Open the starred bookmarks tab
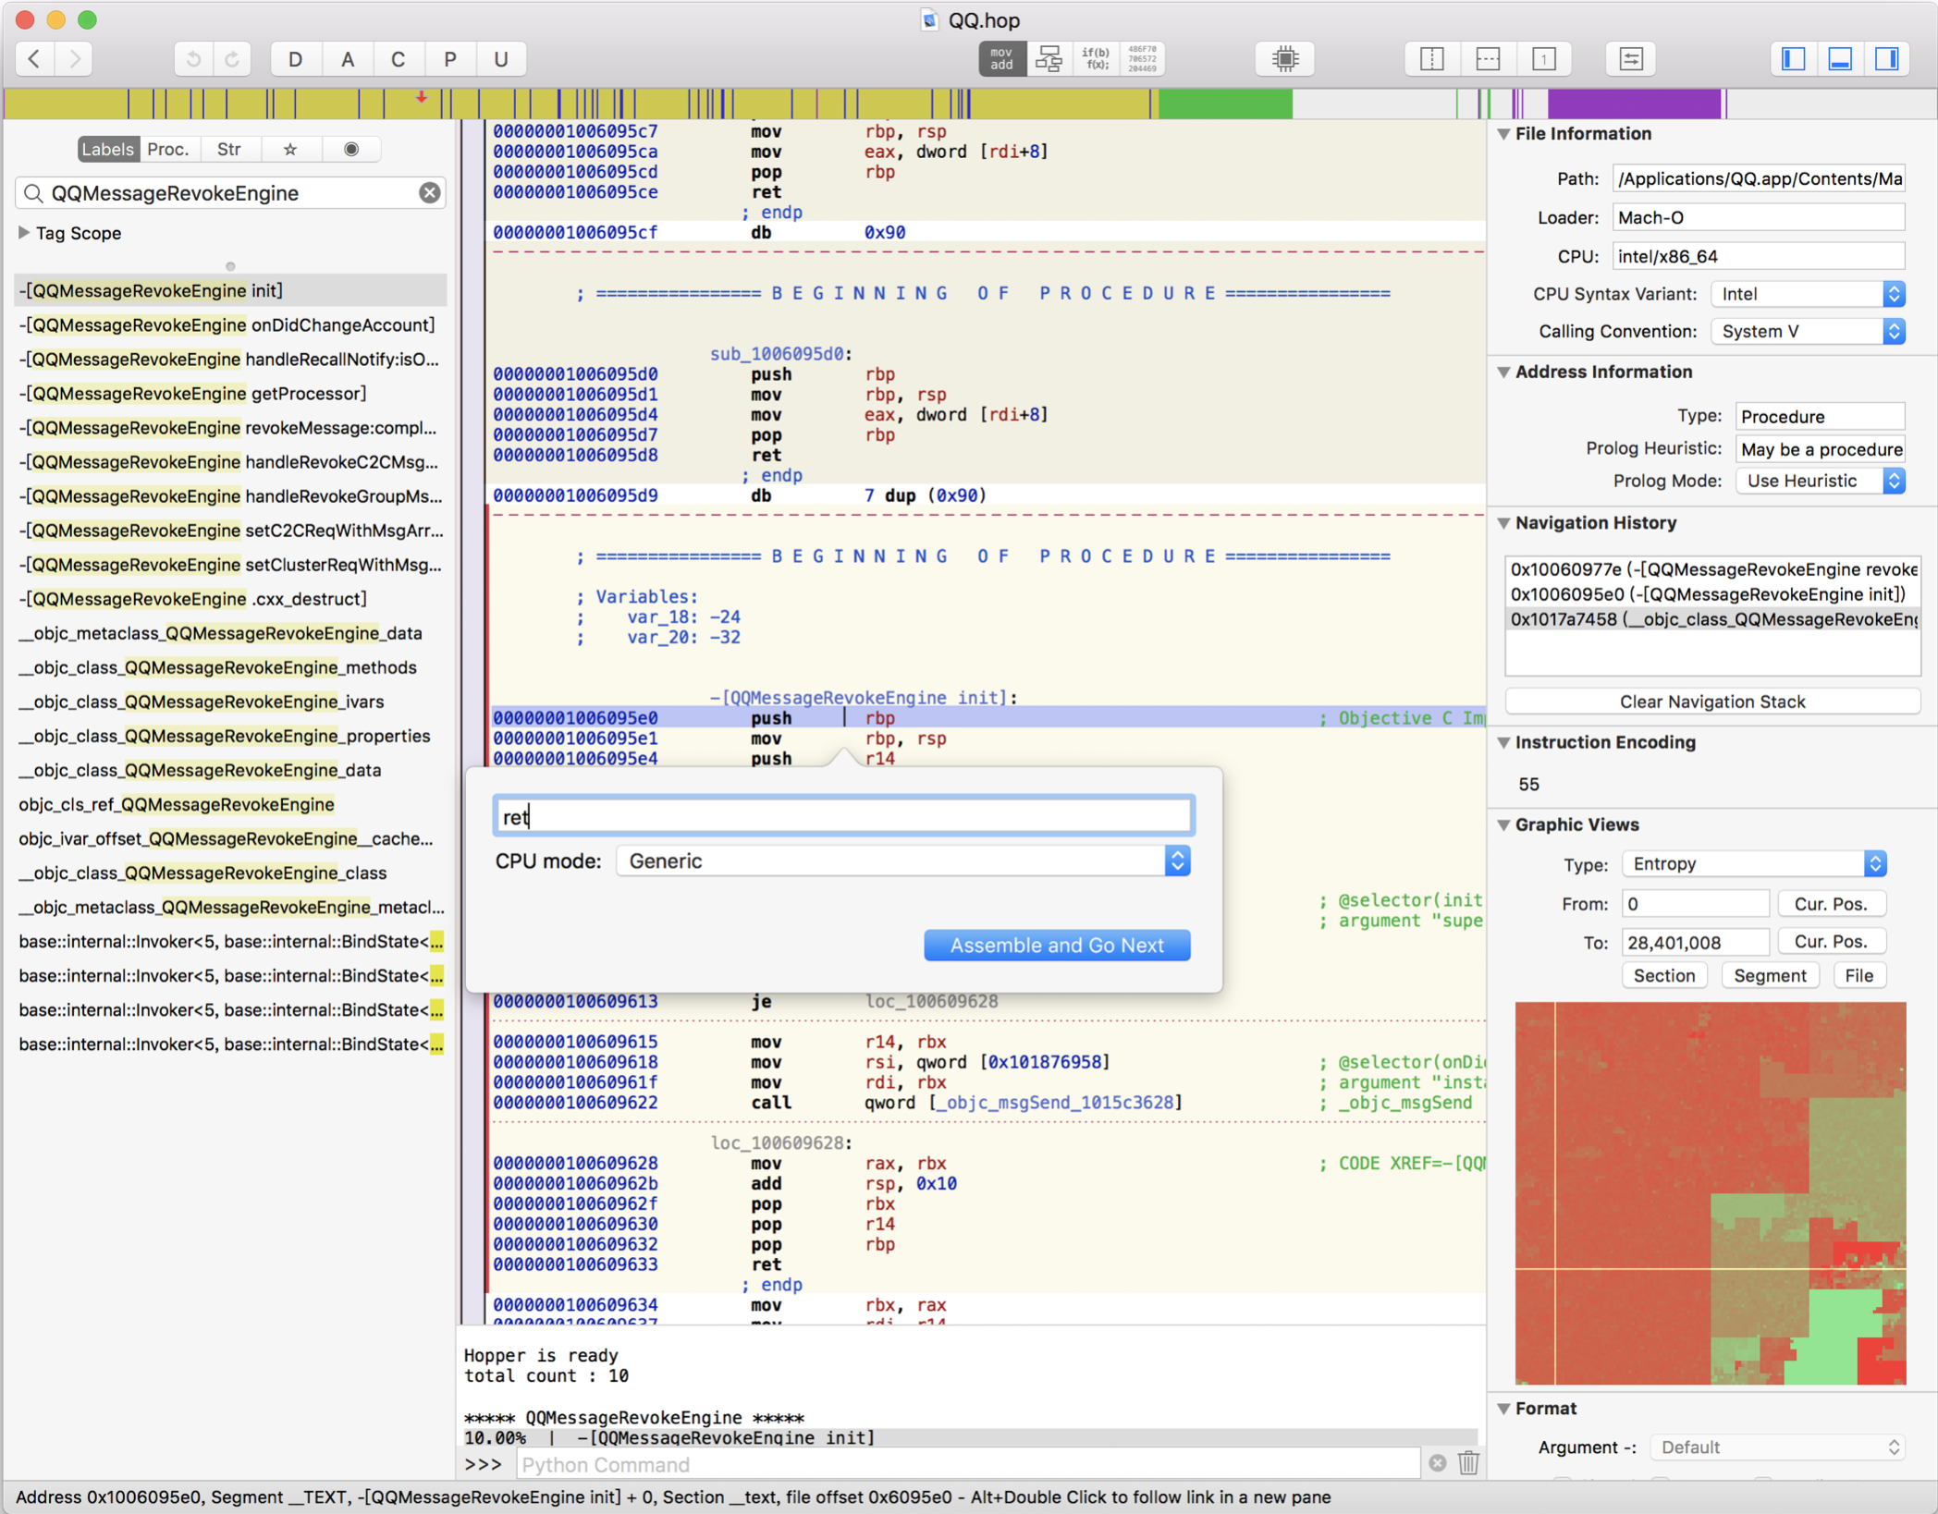 290,149
